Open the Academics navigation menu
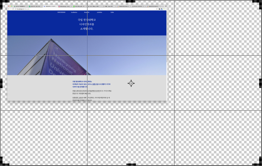Image resolution: width=262 pixels, height=166 pixels. tap(74, 12)
